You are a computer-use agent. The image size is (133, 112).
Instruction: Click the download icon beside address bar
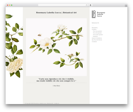[90, 5]
